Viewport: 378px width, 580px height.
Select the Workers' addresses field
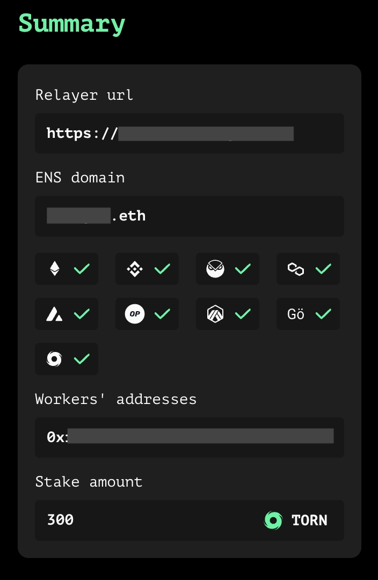pos(189,437)
